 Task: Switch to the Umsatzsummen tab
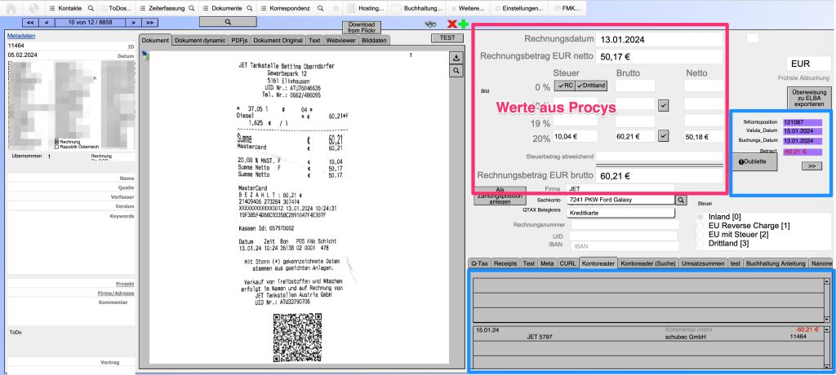[x=703, y=263]
